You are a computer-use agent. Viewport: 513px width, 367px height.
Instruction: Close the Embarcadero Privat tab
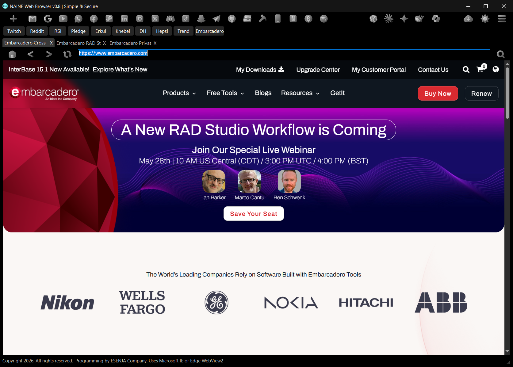coord(155,43)
